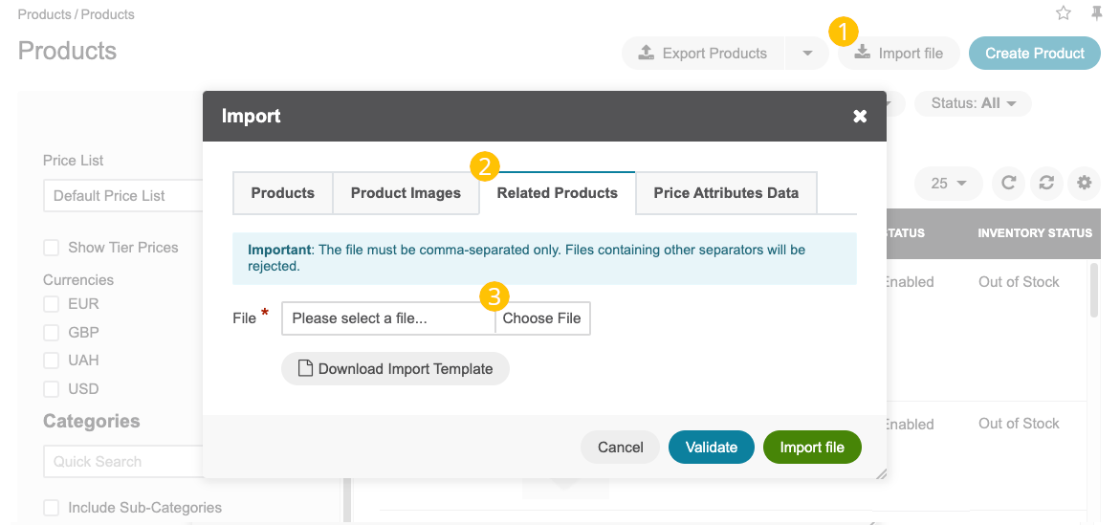Expand the Export Products dropdown arrow
This screenshot has width=1120, height=525.
click(x=807, y=54)
